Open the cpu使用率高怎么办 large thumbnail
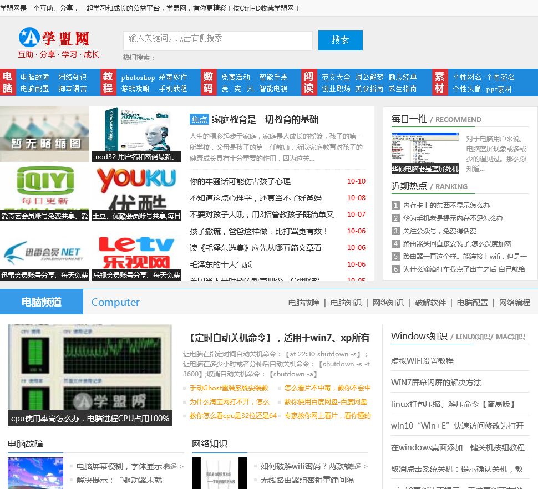 (90, 375)
